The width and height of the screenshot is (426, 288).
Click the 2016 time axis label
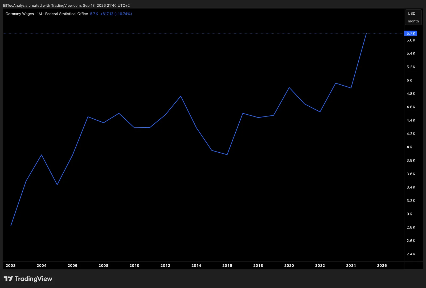pyautogui.click(x=227, y=266)
